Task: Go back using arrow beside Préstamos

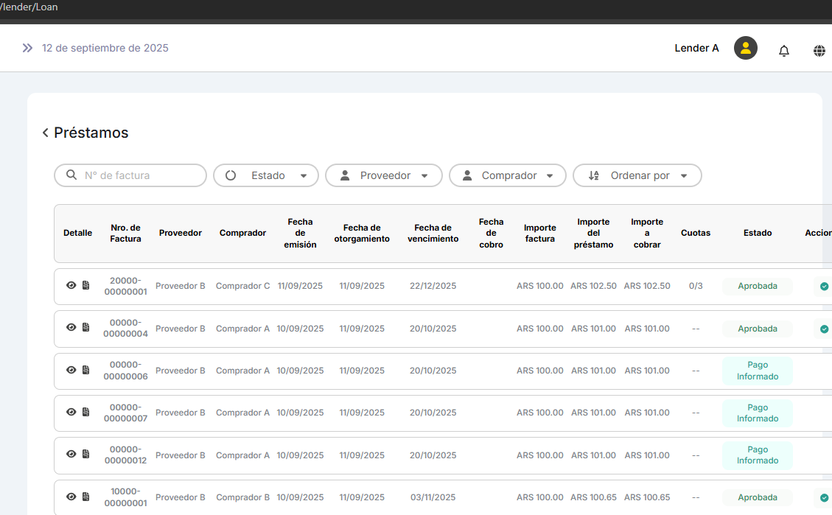Action: (x=46, y=133)
